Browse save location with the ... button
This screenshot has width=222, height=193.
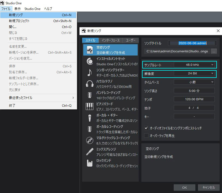pos(214,51)
